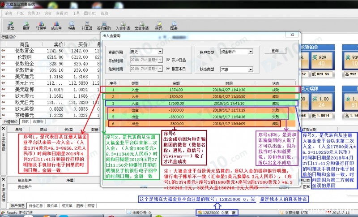Image resolution: width=358 pixels, height=217 pixels.
Task: Switch to the 收藏夹 tab
Action: [x=38, y=122]
